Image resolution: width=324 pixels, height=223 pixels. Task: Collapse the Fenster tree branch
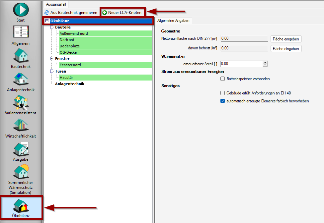pyautogui.click(x=52, y=59)
